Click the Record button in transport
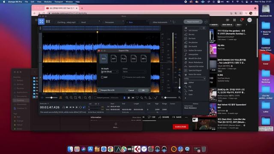This screenshot has height=154, width=274. tap(67, 107)
